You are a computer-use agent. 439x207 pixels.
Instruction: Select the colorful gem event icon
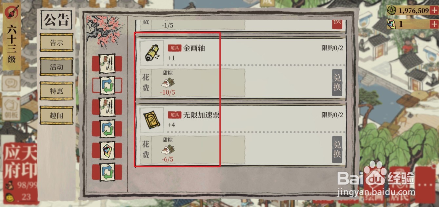click(107, 150)
